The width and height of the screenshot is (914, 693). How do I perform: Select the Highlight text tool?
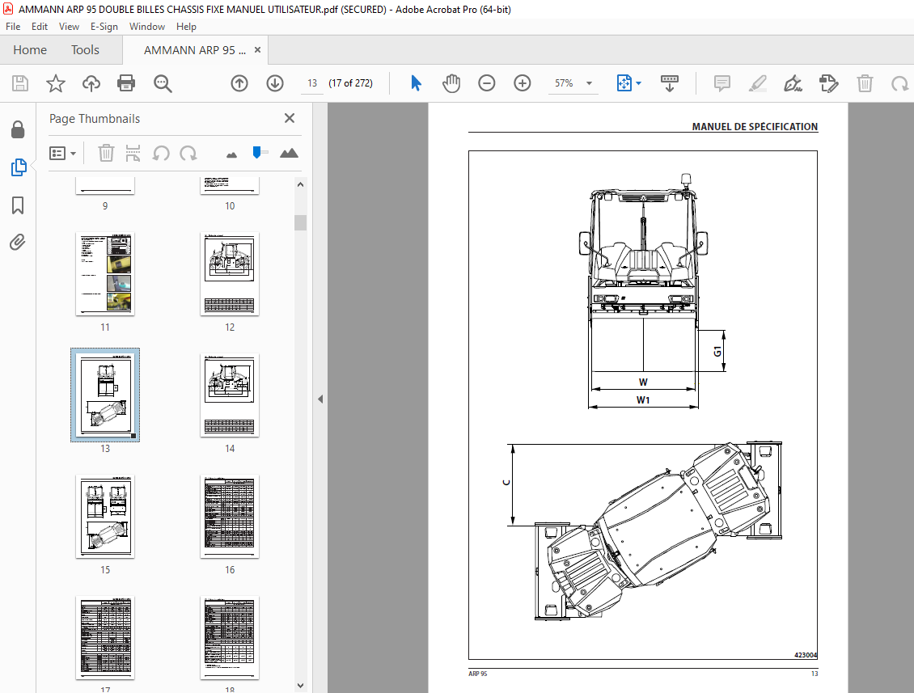[757, 83]
